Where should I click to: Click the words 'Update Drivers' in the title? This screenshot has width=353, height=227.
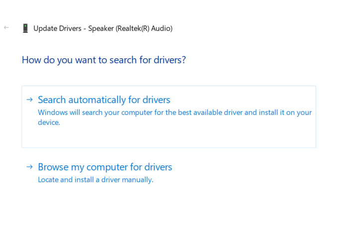57,28
